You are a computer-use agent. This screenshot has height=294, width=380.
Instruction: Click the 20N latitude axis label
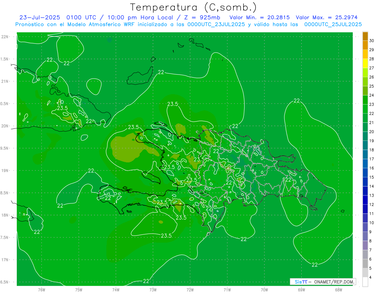[x=5, y=126]
